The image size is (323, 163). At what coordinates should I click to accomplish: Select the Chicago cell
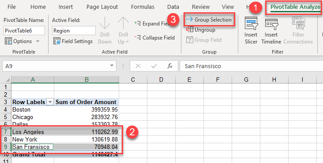tap(33, 117)
